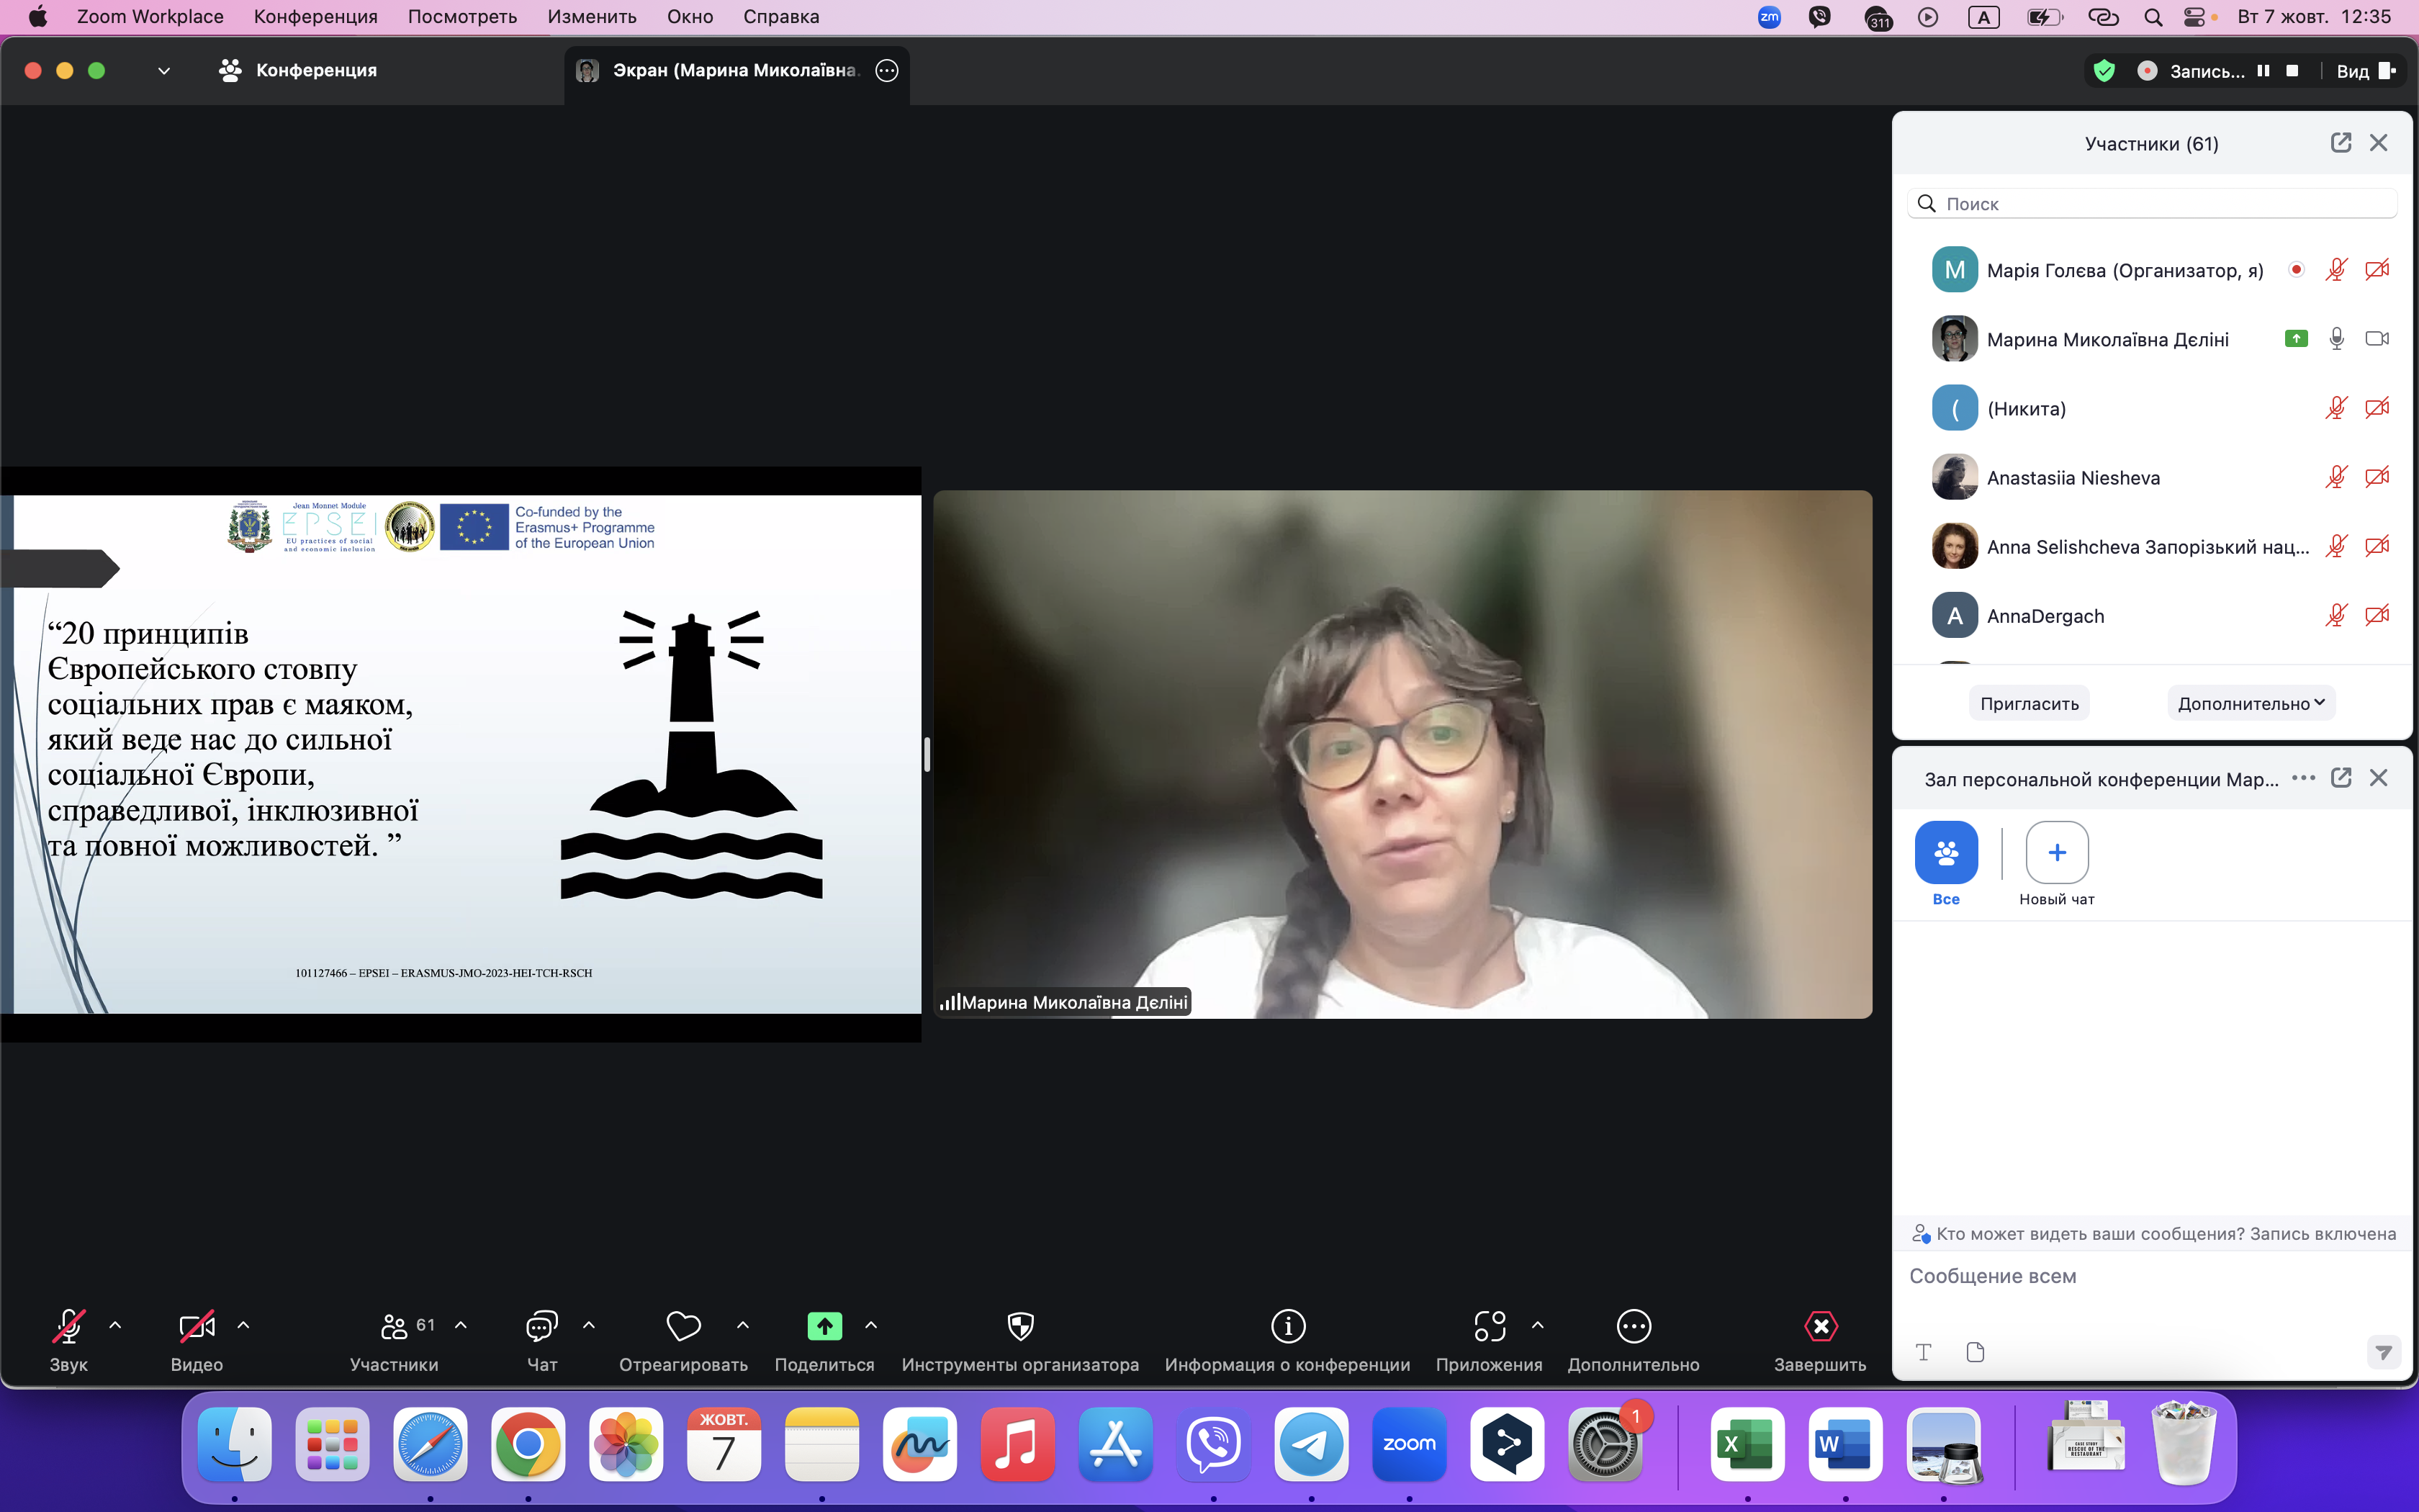Viewport: 2419px width, 1512px height.
Task: Open Conference information icon
Action: 1287,1326
